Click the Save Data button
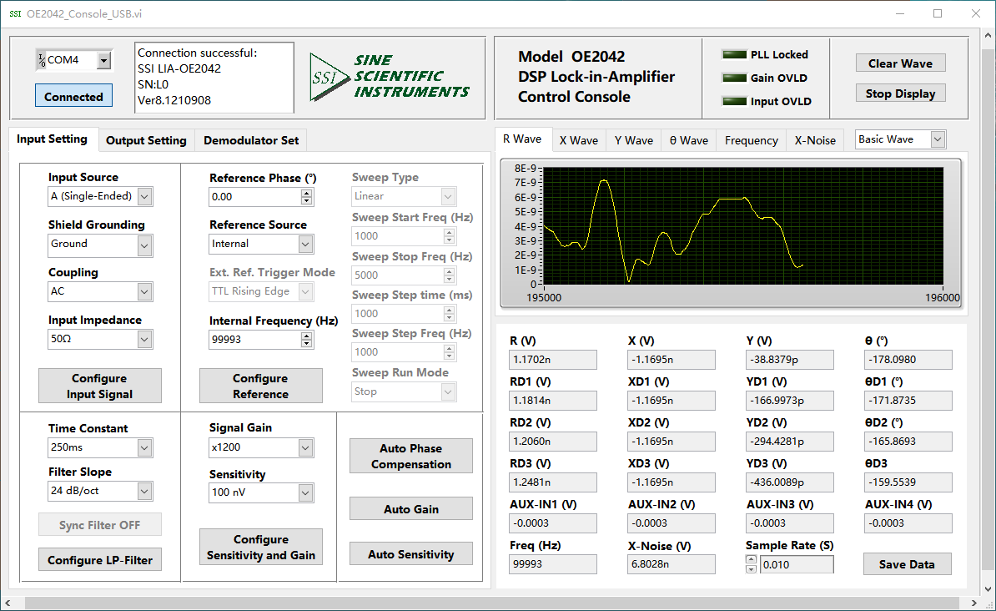The image size is (996, 611). click(907, 564)
